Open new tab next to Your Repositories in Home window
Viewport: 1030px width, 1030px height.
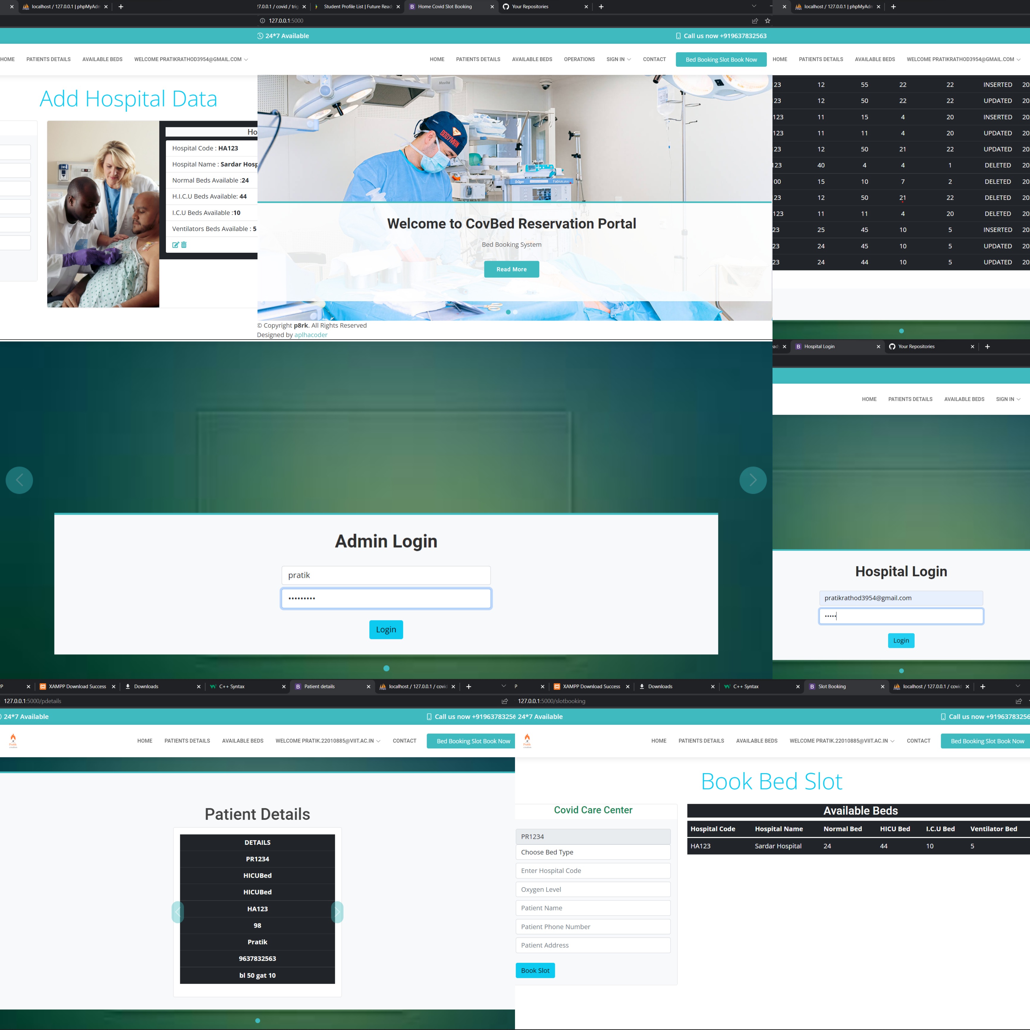pyautogui.click(x=601, y=7)
